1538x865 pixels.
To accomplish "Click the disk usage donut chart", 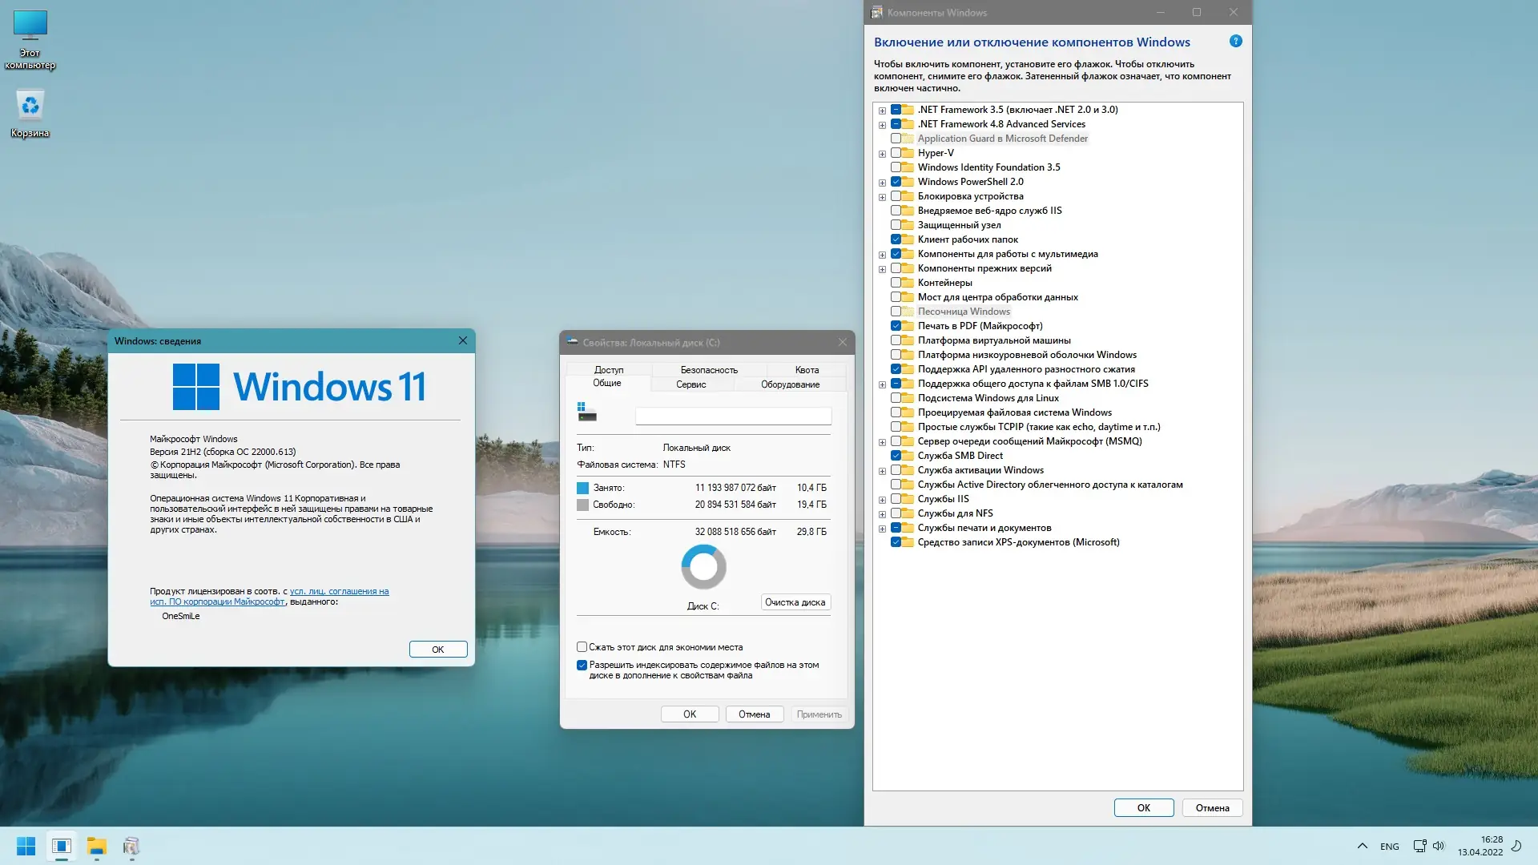I will coord(703,567).
